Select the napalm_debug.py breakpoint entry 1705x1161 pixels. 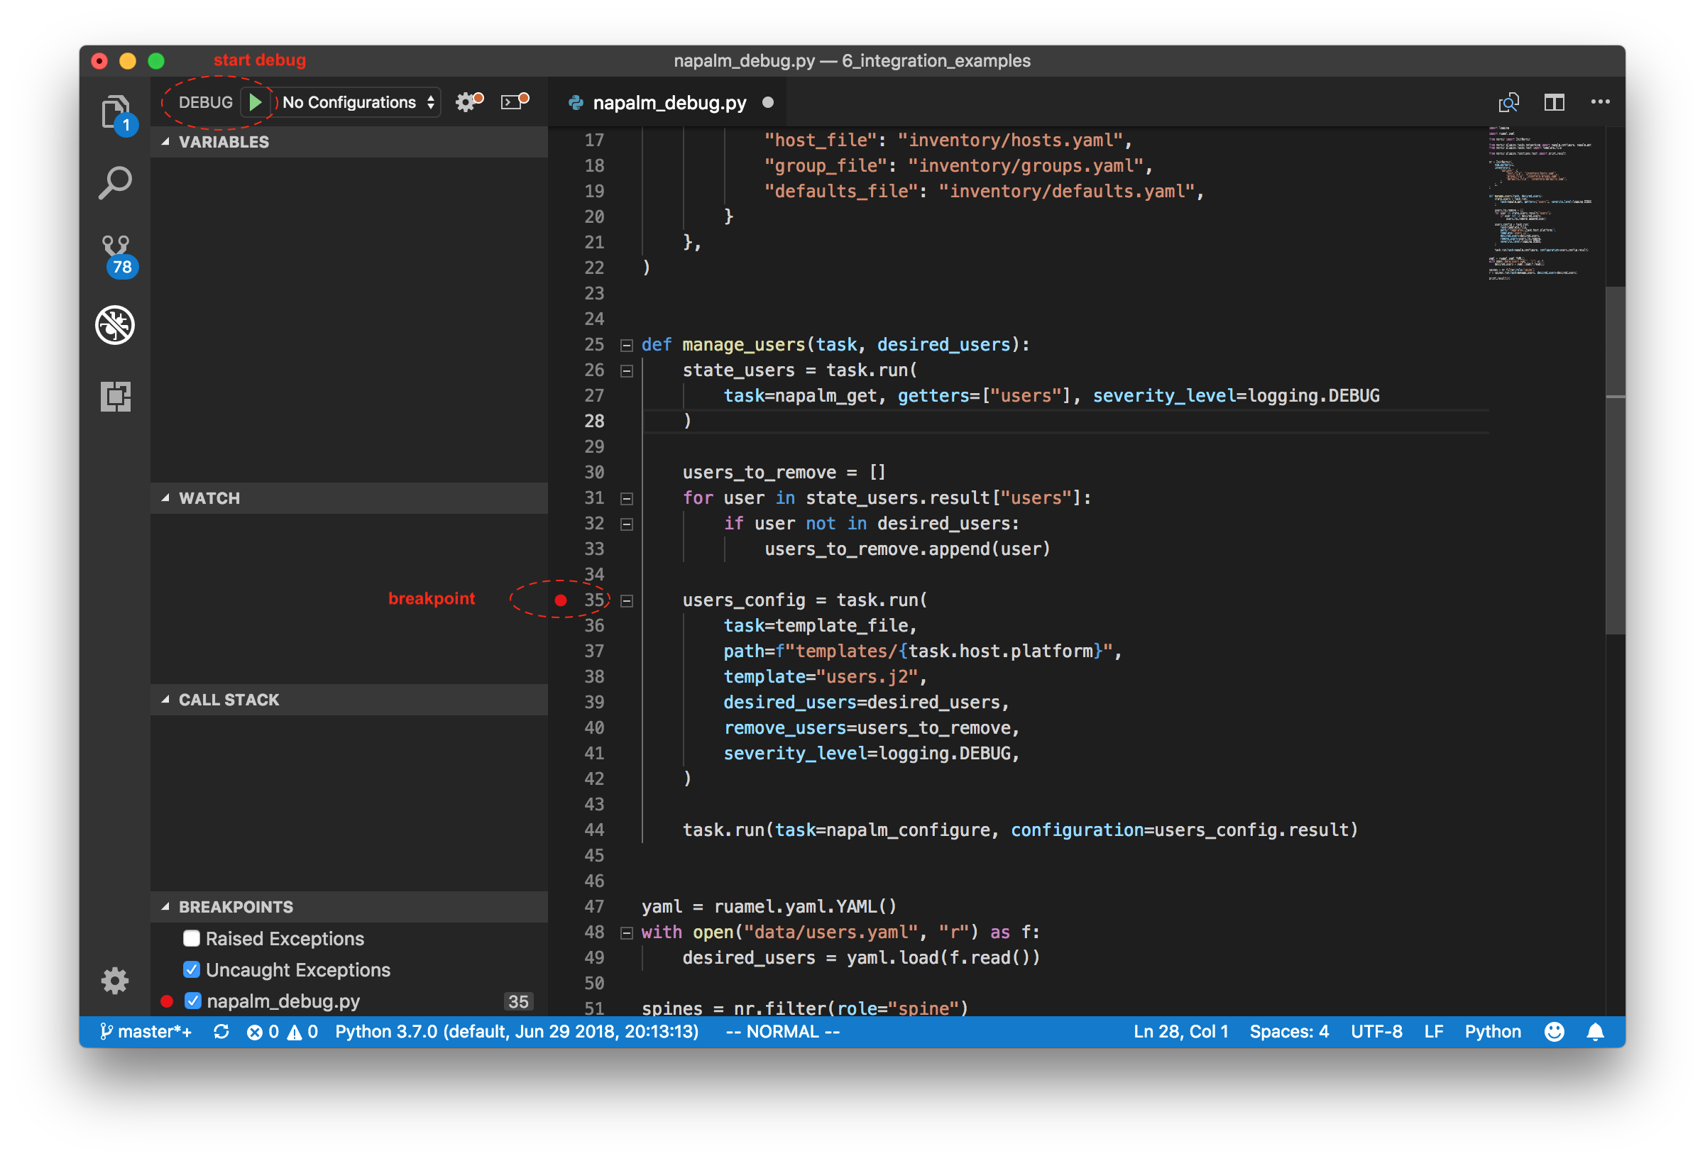pos(349,1001)
